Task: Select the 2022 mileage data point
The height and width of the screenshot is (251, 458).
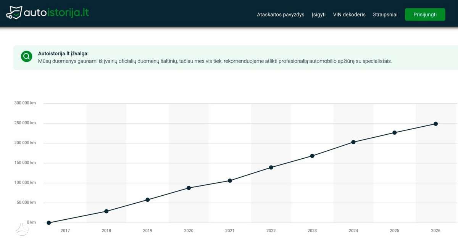Action: [271, 167]
